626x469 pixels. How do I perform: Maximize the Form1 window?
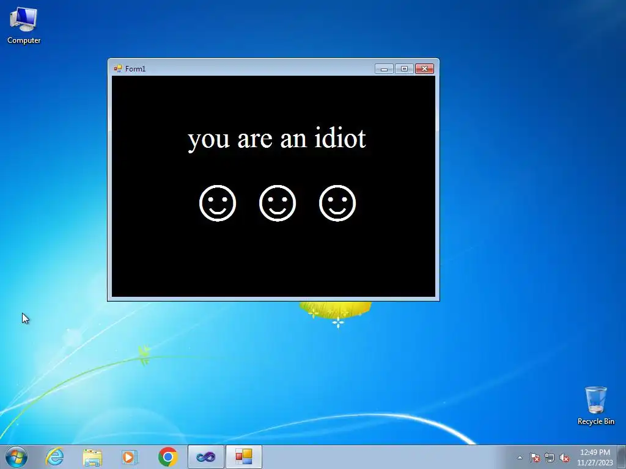404,69
